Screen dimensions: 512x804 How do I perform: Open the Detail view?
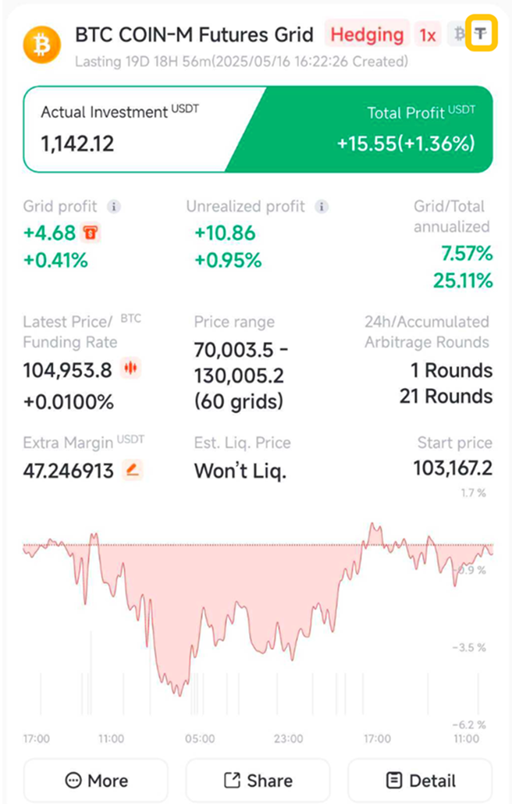(419, 780)
